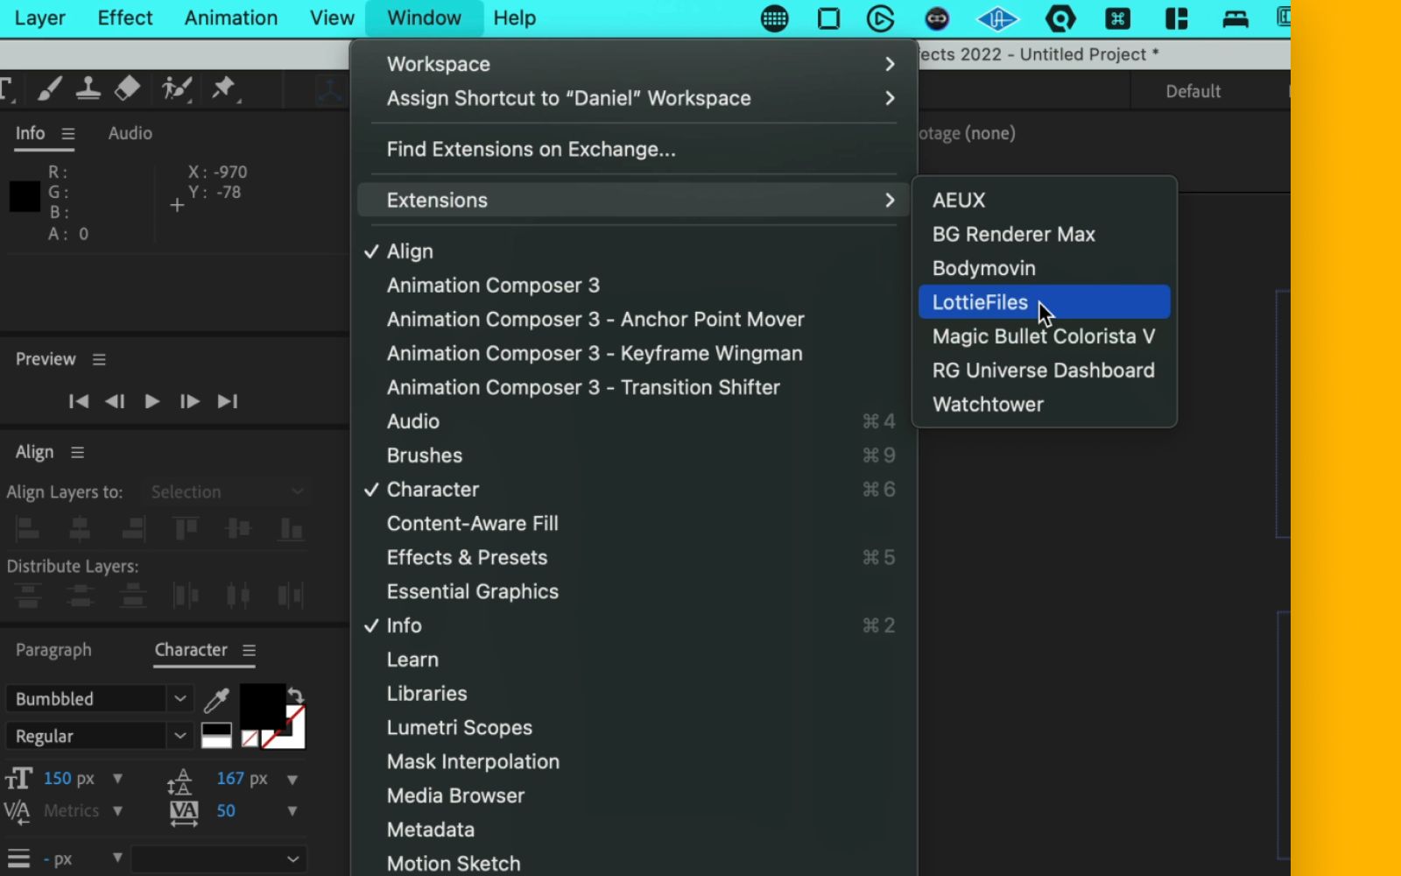Image resolution: width=1401 pixels, height=876 pixels.
Task: Select the Puppet Pin tool
Action: pos(224,88)
